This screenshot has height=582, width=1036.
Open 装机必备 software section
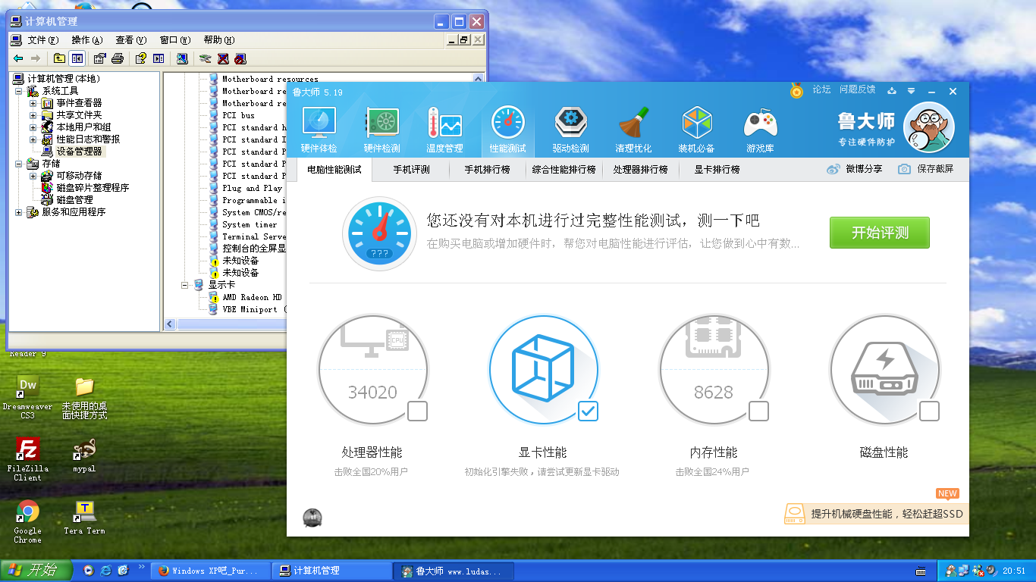coord(696,130)
